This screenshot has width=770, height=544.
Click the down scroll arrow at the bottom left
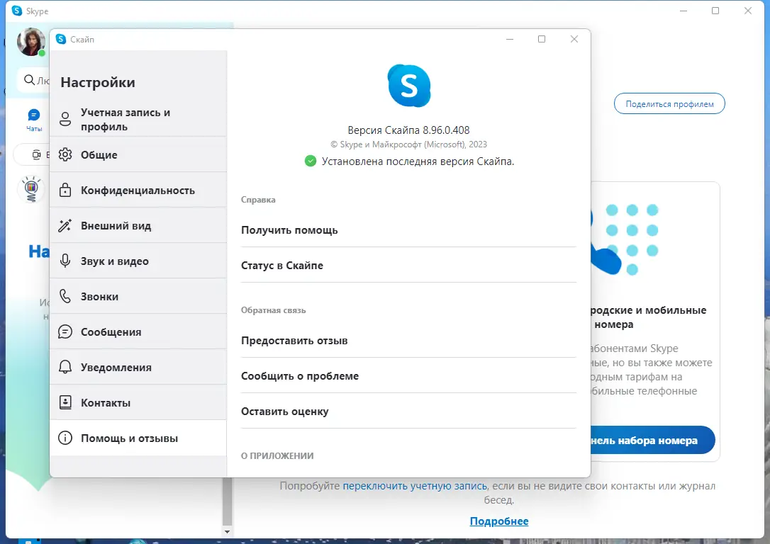click(x=227, y=531)
